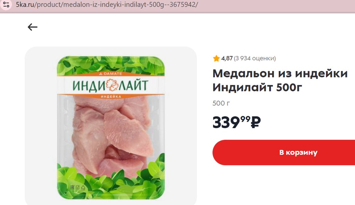The height and width of the screenshot is (205, 355).
Task: Click the recycling triangle symbol on package
Action: click(83, 187)
